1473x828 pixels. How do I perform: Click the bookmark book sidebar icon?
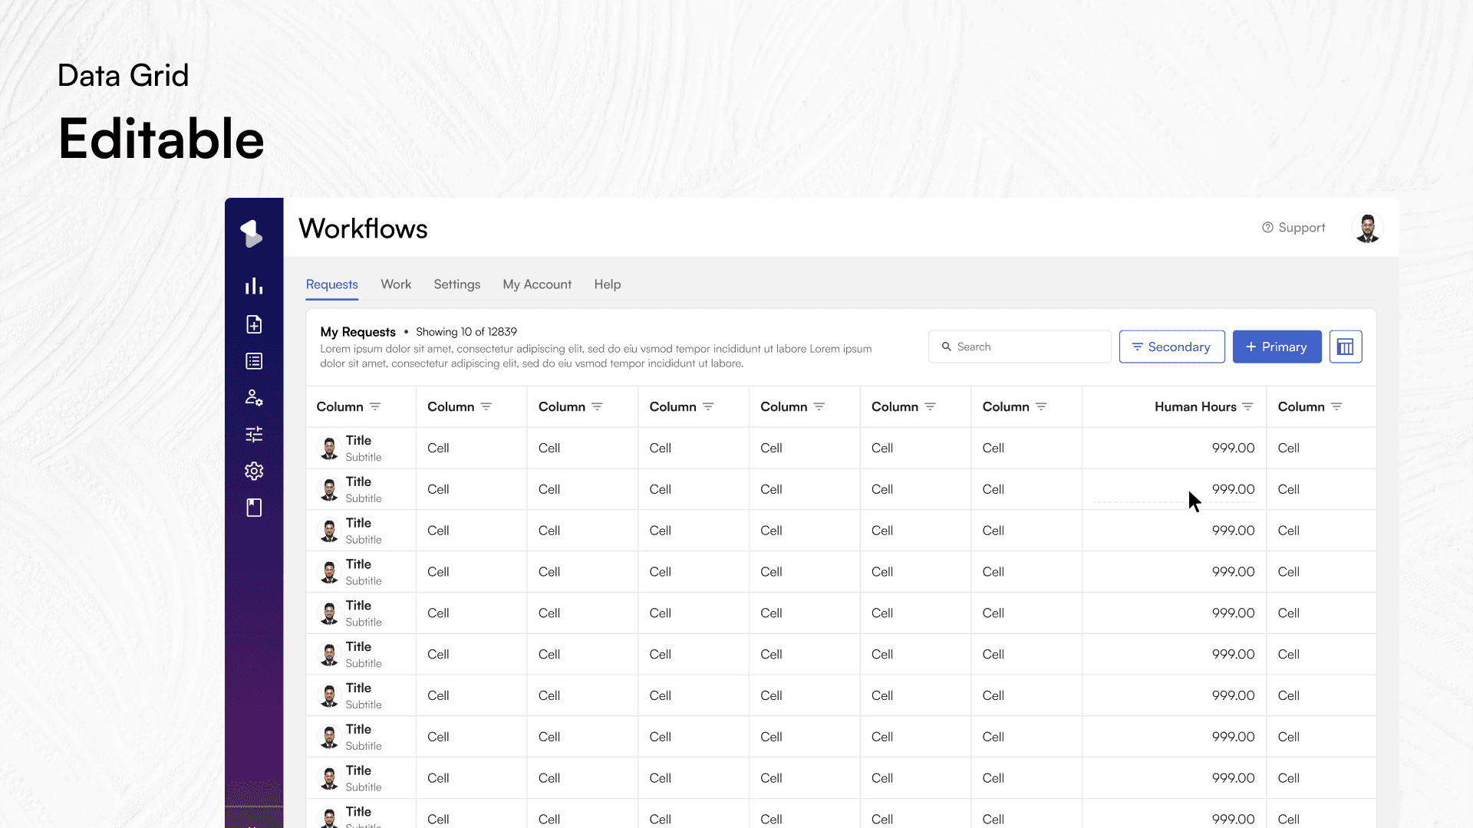coord(254,508)
